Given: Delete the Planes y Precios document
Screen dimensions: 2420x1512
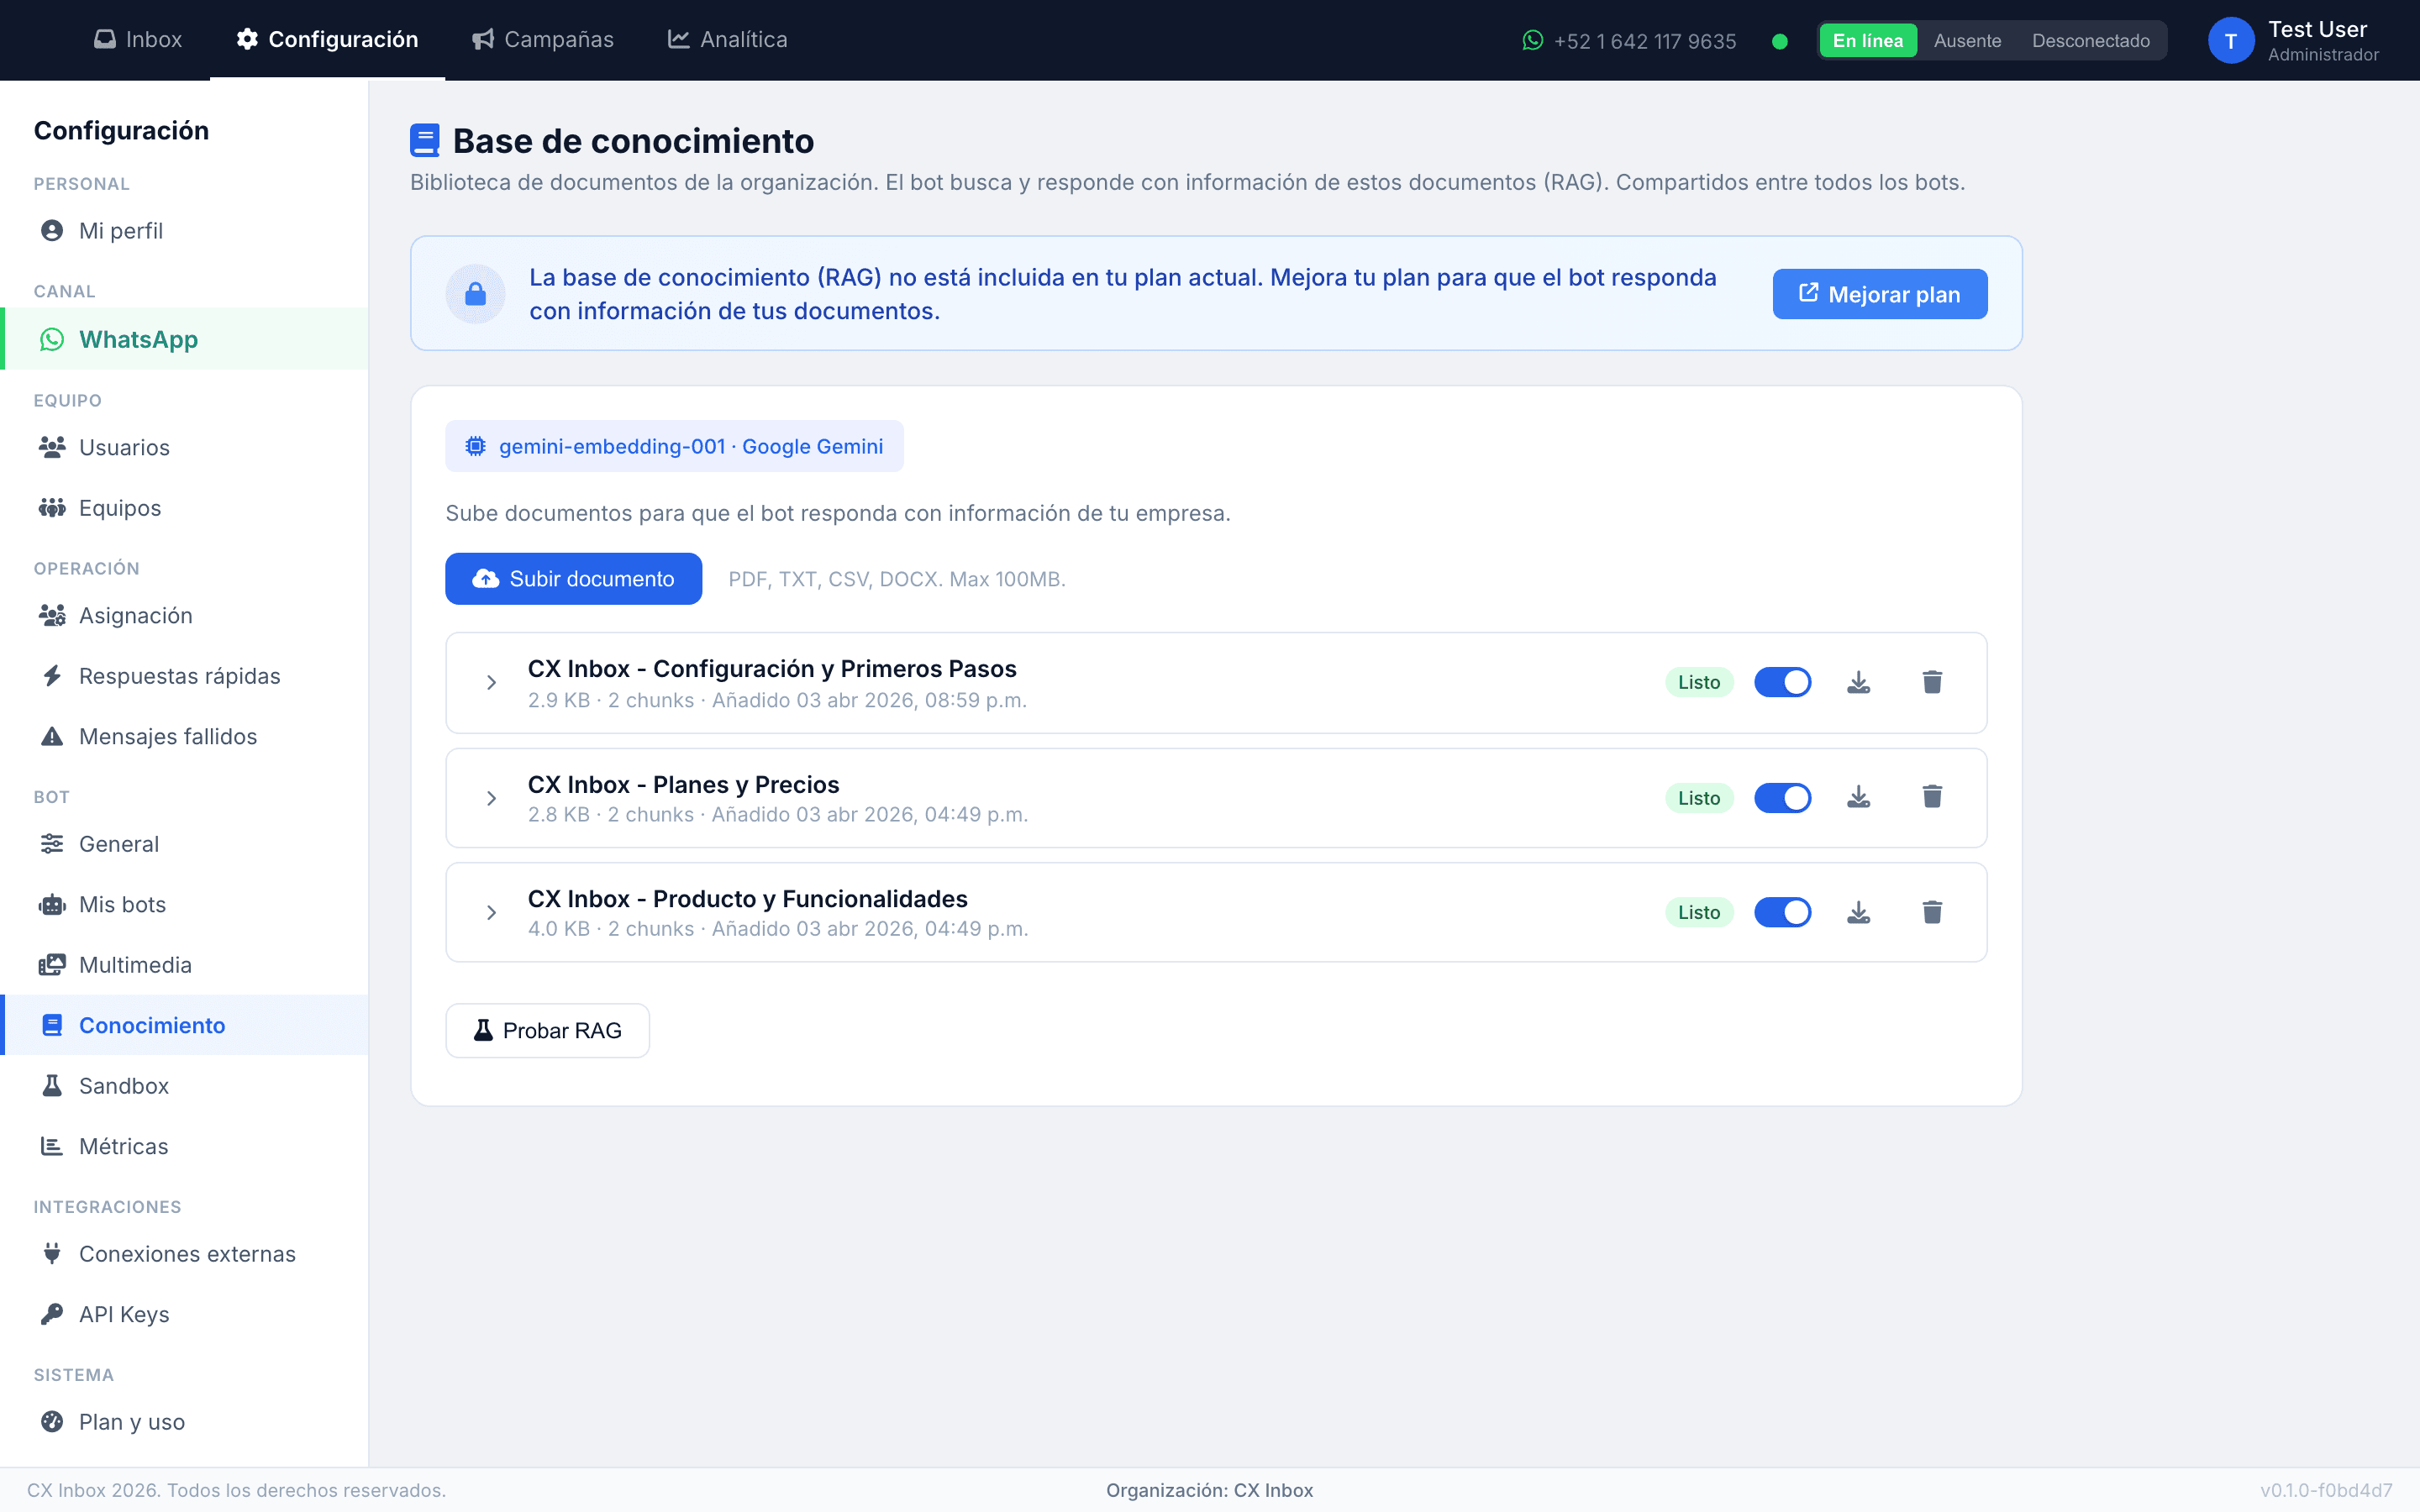Looking at the screenshot, I should pos(1932,797).
